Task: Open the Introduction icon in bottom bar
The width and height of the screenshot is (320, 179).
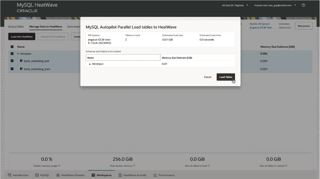Action: click(10, 175)
